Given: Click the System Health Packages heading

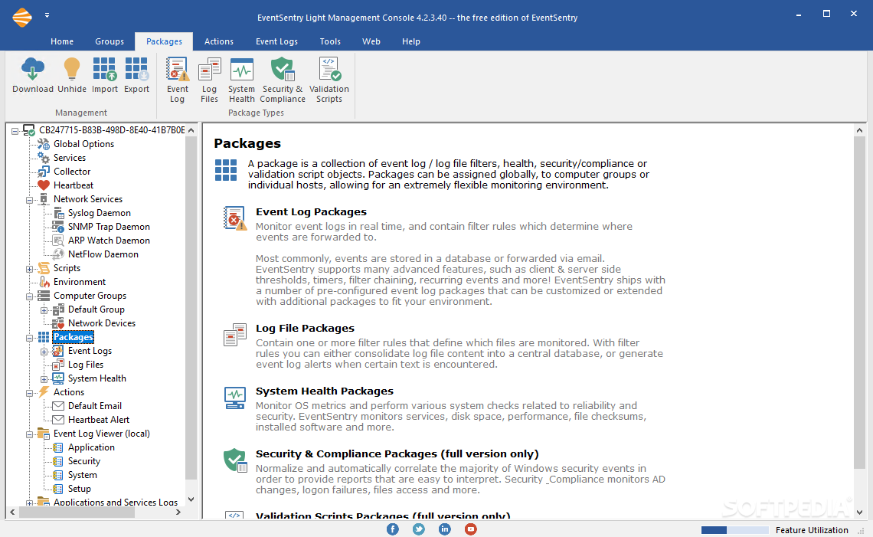Looking at the screenshot, I should pyautogui.click(x=325, y=391).
